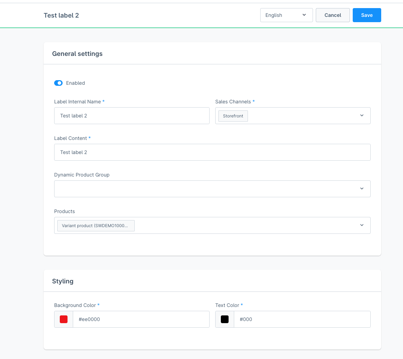Edit the #000 text color value
The width and height of the screenshot is (403, 359).
pos(302,319)
